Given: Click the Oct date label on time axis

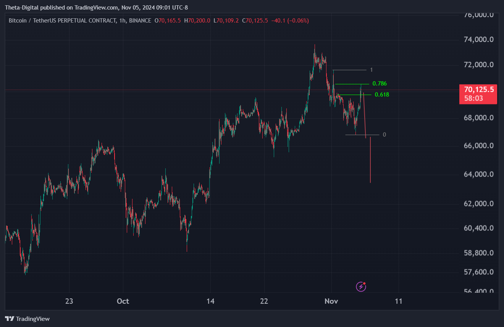Looking at the screenshot, I should (123, 301).
